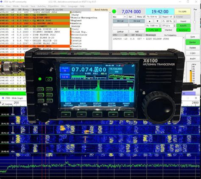Click the DX Call input field
The image size is (201, 179).
[120, 25]
